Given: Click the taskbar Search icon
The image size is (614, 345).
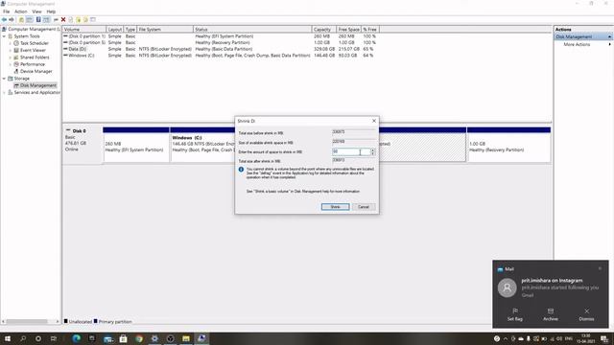Looking at the screenshot, I should pos(23,338).
